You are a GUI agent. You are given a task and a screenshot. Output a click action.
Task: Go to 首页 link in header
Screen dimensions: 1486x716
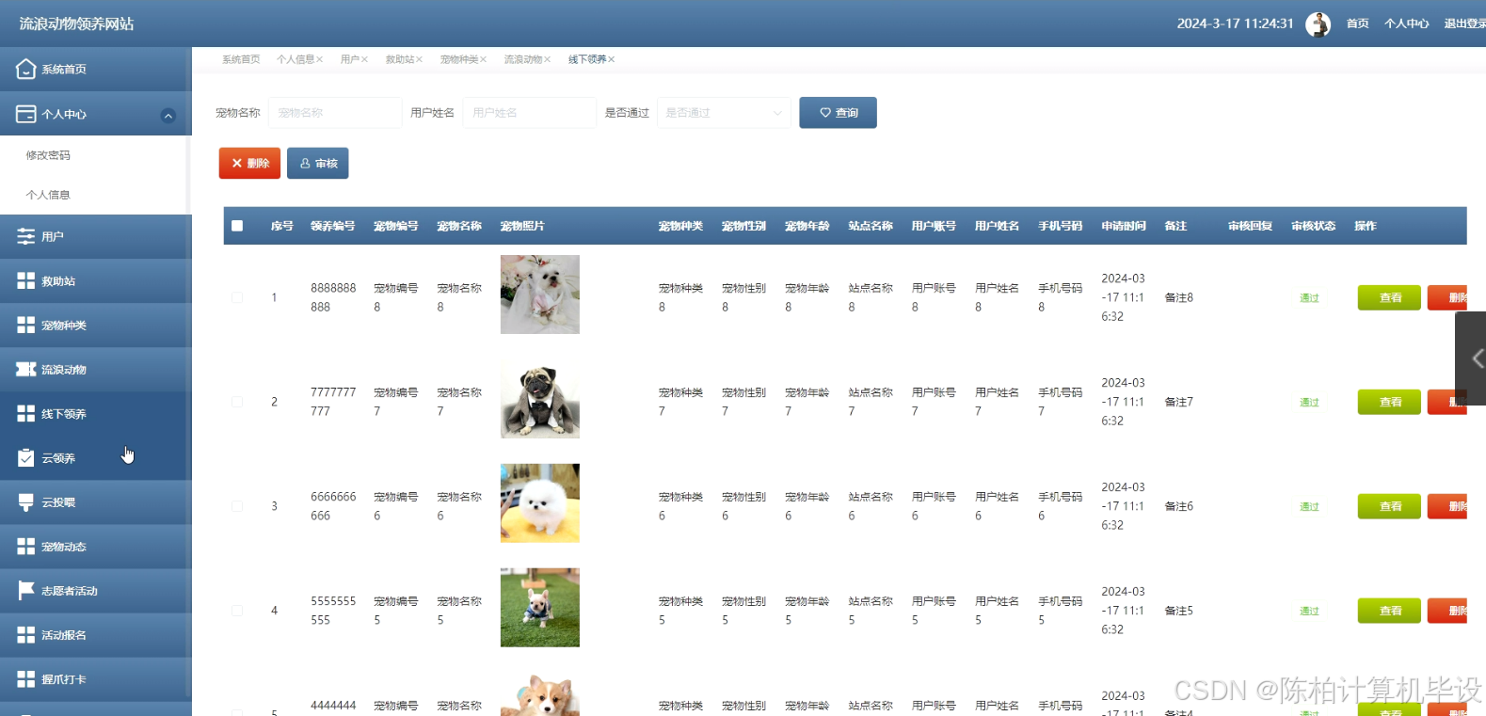[x=1357, y=24]
